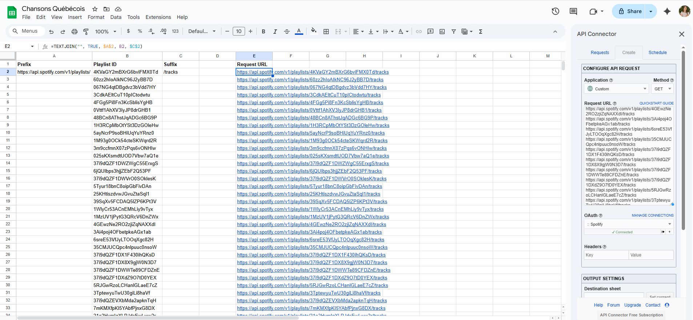Open the Application Custom dropdown

click(x=617, y=89)
